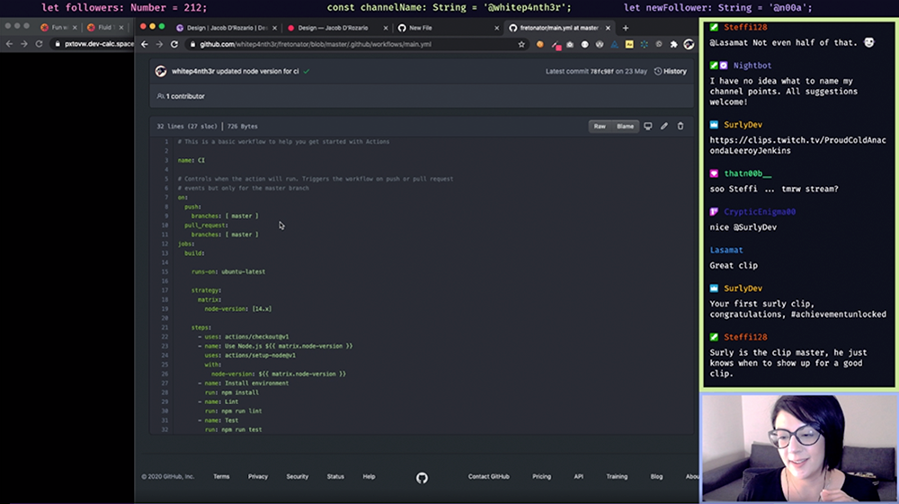The width and height of the screenshot is (899, 504).
Task: Click Lasamat username in chat
Action: tap(725, 251)
